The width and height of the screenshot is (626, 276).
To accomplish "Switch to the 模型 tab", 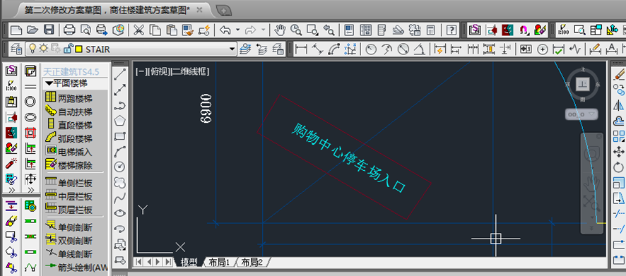I will (189, 262).
